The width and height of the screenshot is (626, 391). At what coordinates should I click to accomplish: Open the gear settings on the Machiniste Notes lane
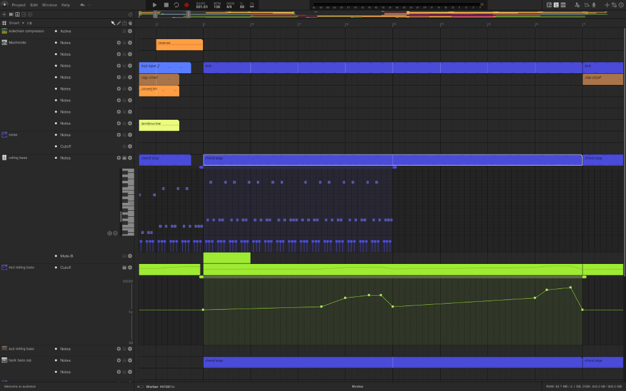coord(119,42)
